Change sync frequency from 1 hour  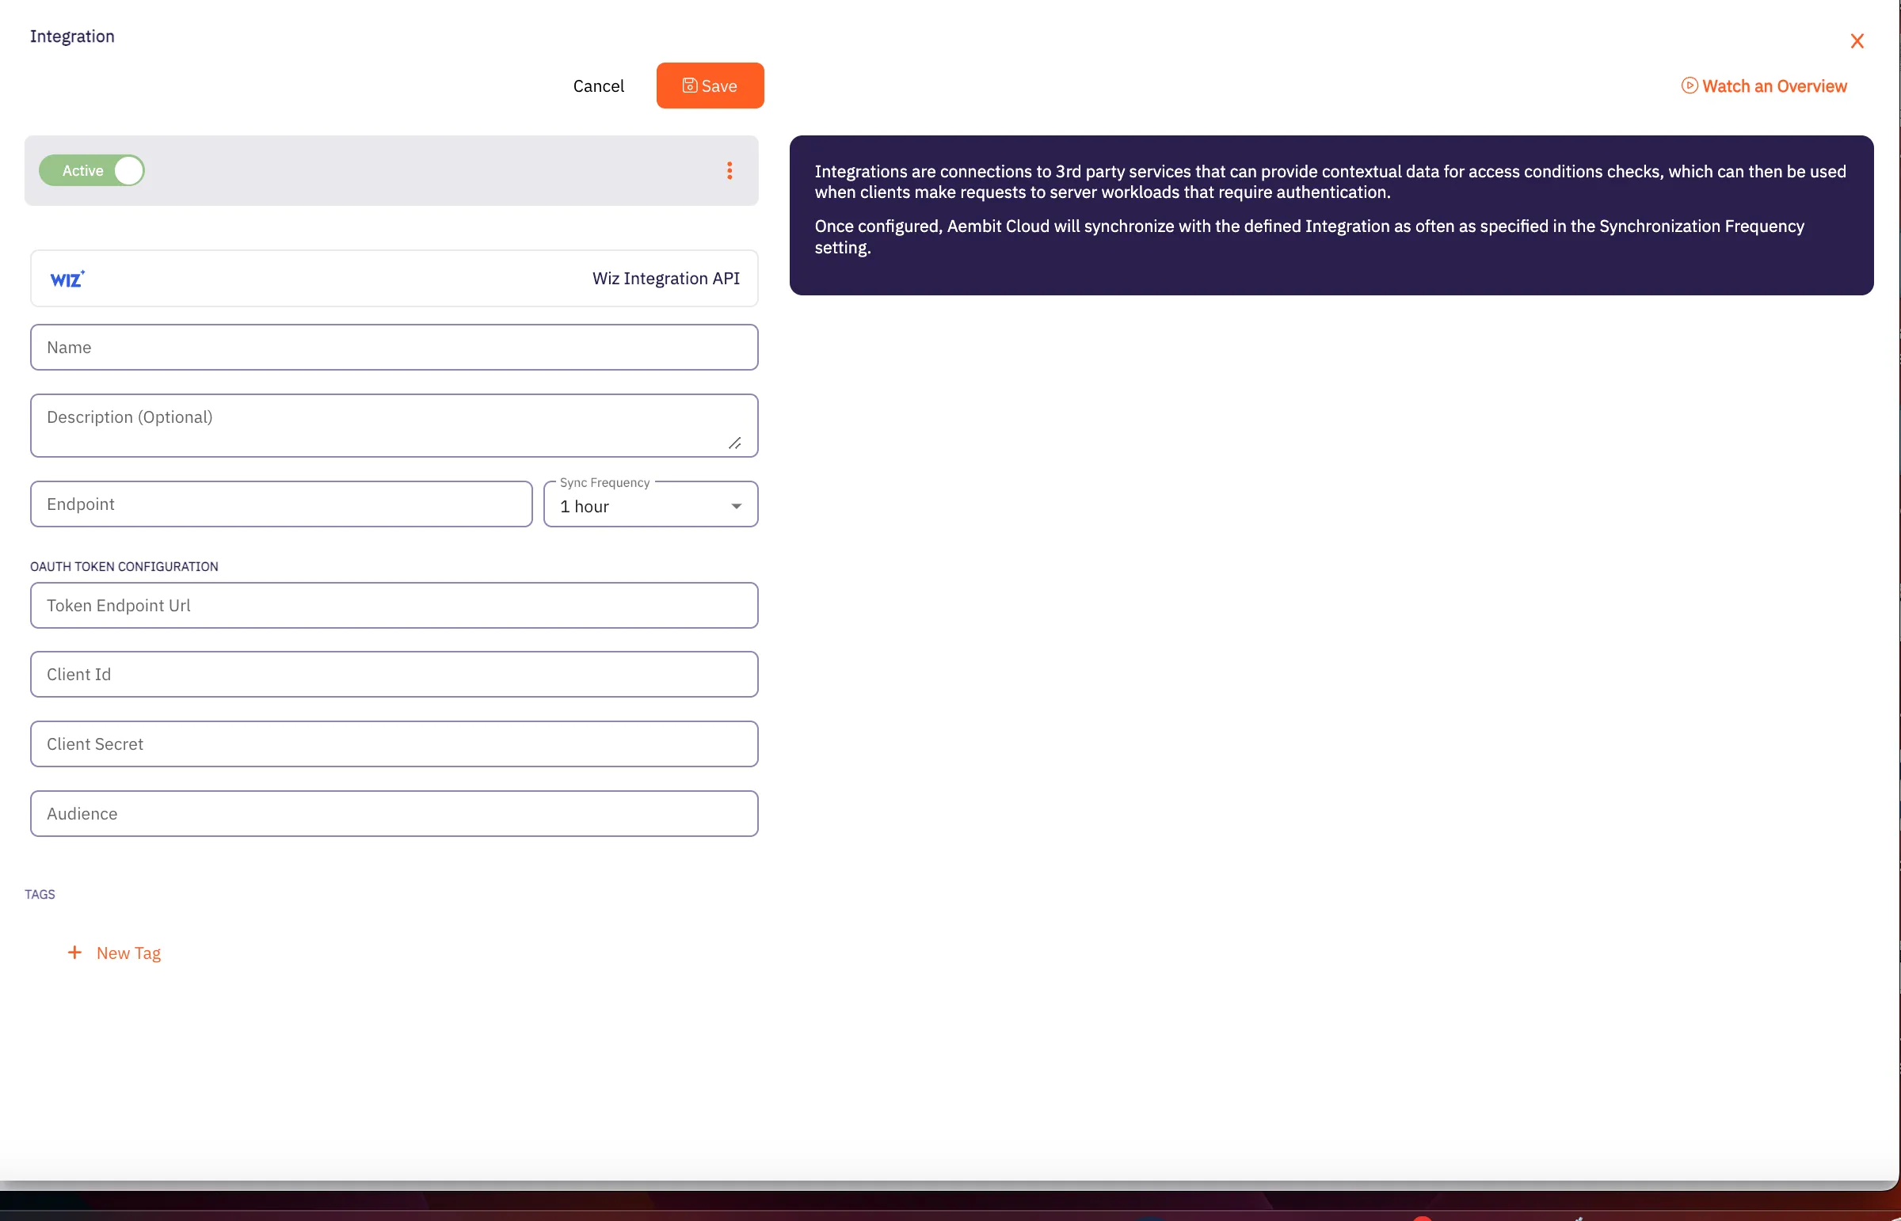pyautogui.click(x=650, y=505)
